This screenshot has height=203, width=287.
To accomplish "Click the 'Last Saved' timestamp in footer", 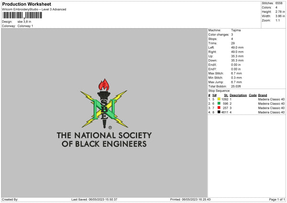I will [94, 199].
